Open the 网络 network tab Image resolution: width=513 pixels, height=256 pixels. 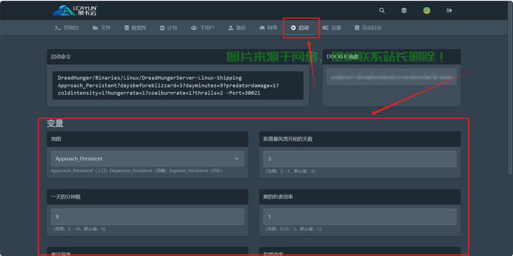(x=268, y=28)
